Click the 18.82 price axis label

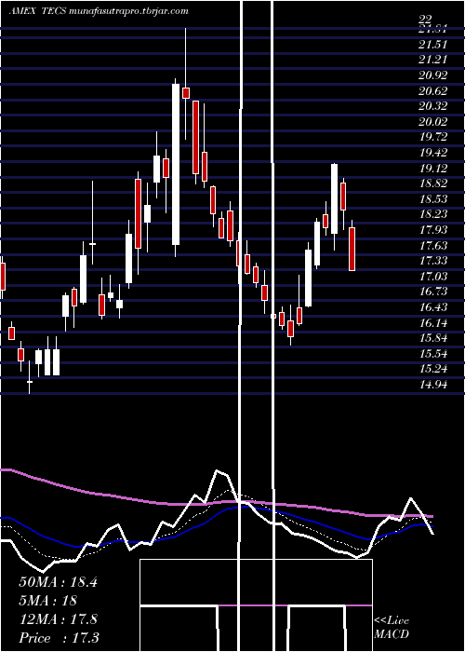[432, 183]
